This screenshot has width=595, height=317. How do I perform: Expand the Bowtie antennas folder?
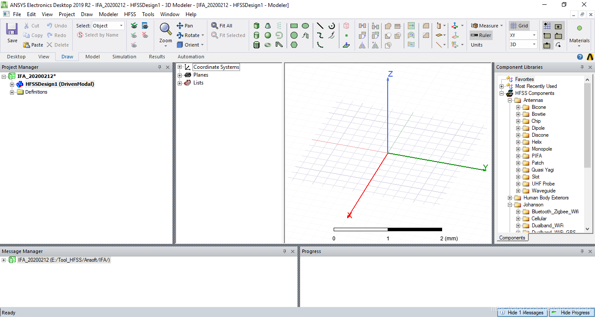click(x=518, y=114)
